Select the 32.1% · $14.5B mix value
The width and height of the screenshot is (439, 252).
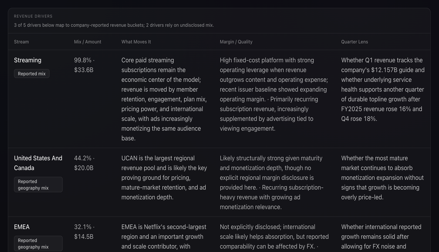click(x=84, y=232)
